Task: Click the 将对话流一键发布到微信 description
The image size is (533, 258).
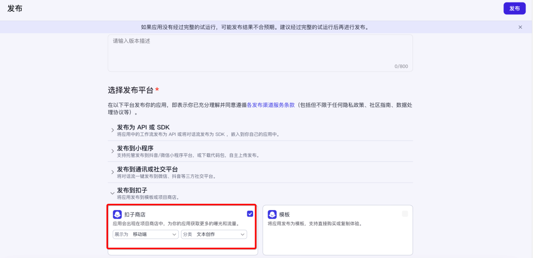Action: [167, 177]
